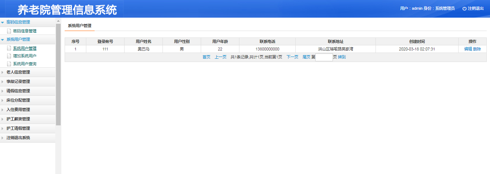Select the 系统用户管理 tab
The image size is (490, 174).
80,26
